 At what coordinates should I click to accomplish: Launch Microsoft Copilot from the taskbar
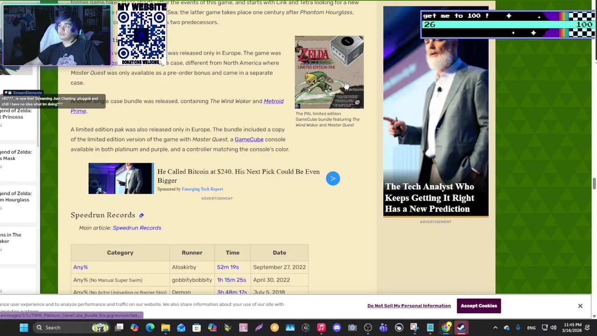tap(134, 328)
